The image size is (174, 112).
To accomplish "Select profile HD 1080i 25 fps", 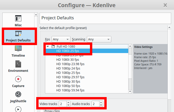I will coord(87,51).
